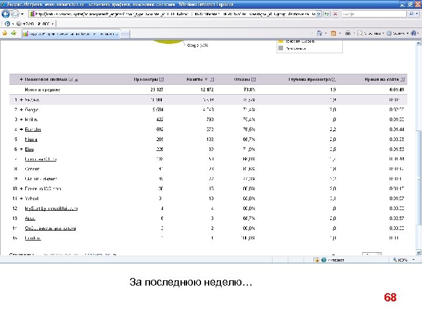Sort by the Визиты column header
The image size is (422, 316).
click(x=195, y=79)
